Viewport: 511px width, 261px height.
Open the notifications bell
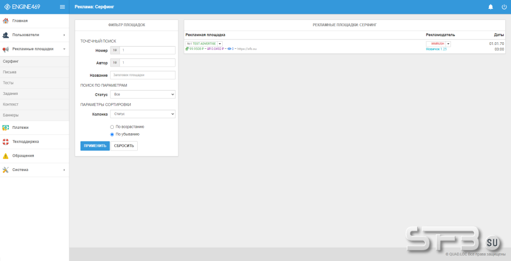click(x=490, y=7)
